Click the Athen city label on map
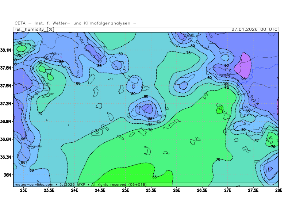Viewport: 292px width, 219px height. [x=56, y=54]
